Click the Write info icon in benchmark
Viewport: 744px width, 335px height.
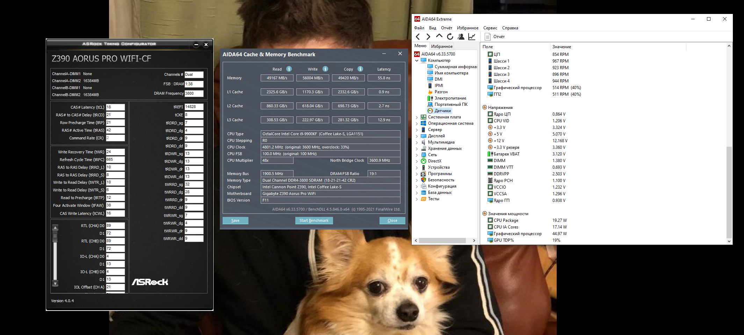pos(325,69)
